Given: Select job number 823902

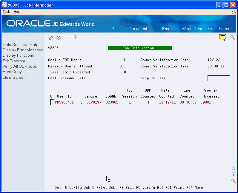Looking at the screenshot, I should click(x=112, y=102).
